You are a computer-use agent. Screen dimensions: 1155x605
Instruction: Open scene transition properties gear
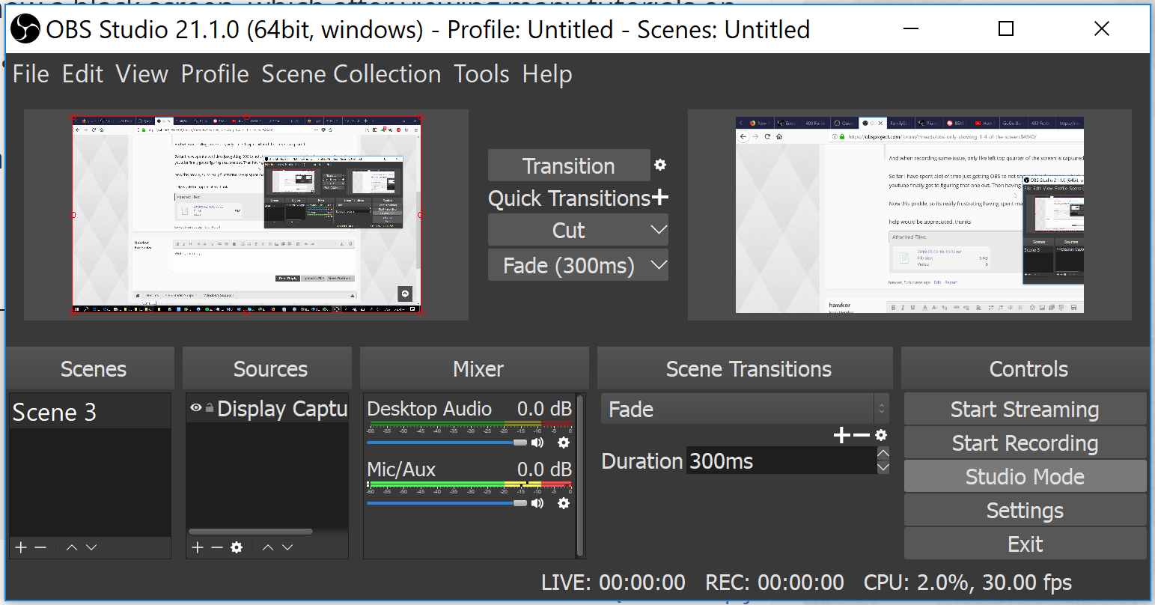click(x=881, y=435)
